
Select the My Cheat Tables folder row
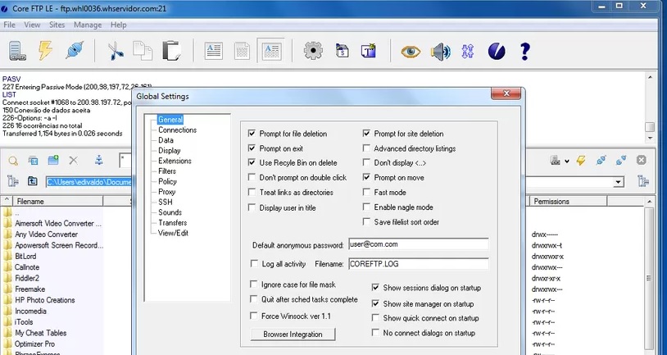[x=40, y=333]
